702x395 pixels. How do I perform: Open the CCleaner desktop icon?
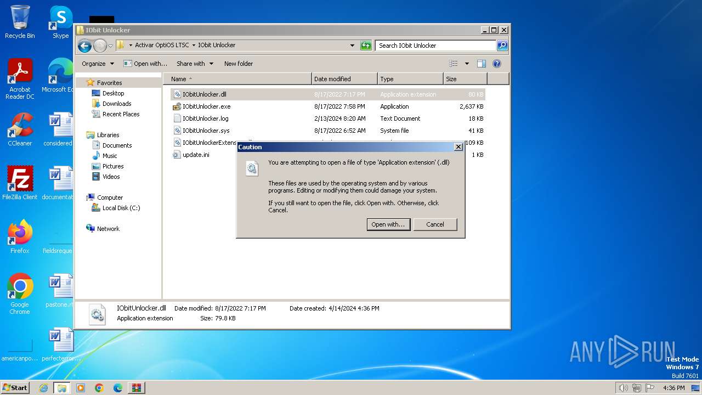click(20, 129)
